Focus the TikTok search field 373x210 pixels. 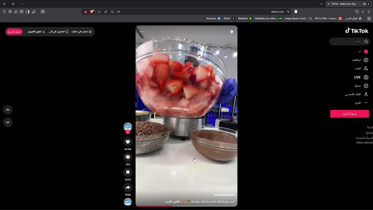350,41
